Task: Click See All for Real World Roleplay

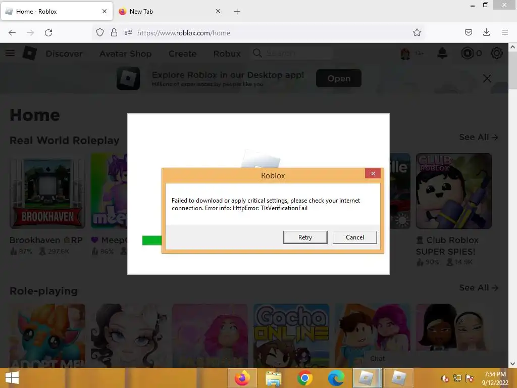Action: coord(479,137)
